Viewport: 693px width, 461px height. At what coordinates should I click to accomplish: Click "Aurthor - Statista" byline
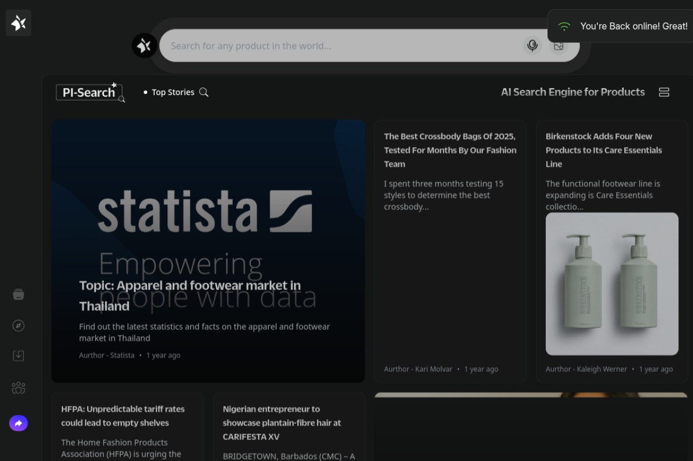tap(107, 355)
